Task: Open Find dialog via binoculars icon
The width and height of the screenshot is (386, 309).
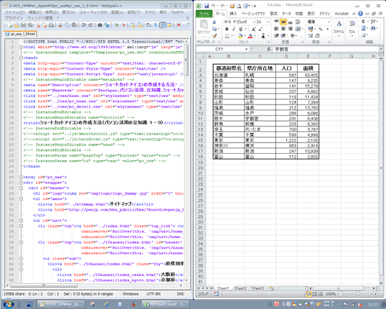Action: tap(100, 25)
